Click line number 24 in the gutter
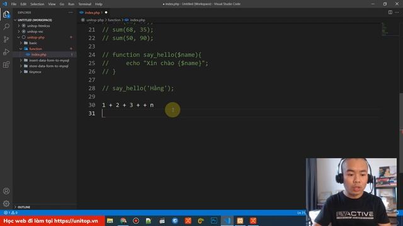Viewport: 403px width, 226px height. tap(92, 55)
